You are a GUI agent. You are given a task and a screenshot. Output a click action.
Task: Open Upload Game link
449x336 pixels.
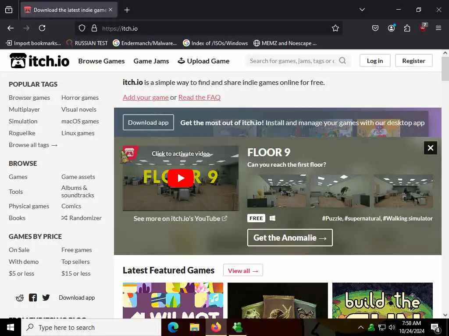(203, 61)
